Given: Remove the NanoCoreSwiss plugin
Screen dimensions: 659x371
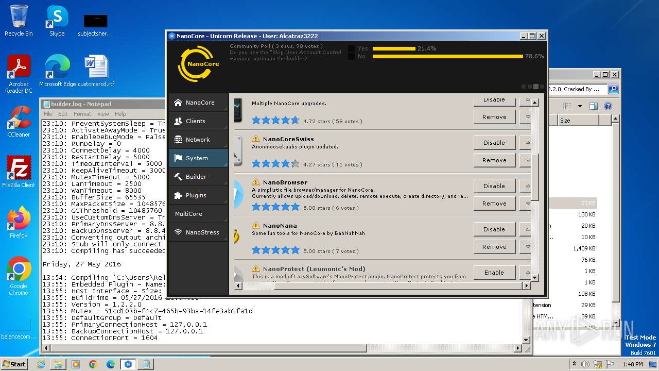Looking at the screenshot, I should coord(494,160).
